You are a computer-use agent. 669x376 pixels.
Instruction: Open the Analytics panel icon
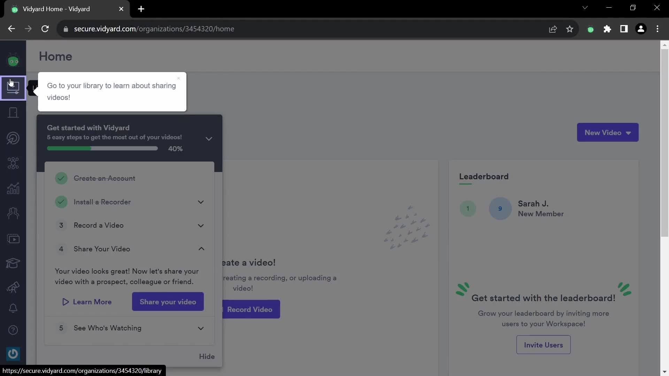click(13, 187)
